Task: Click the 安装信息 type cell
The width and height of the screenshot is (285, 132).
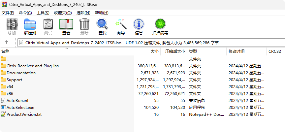Action: [197, 100]
